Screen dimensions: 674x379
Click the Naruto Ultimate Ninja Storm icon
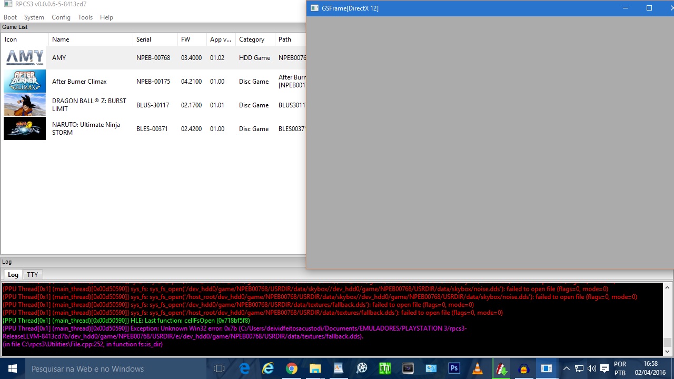pyautogui.click(x=25, y=128)
